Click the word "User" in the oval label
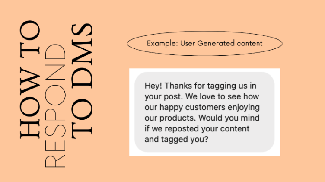Viewport: 325px width, 182px height. coord(188,43)
